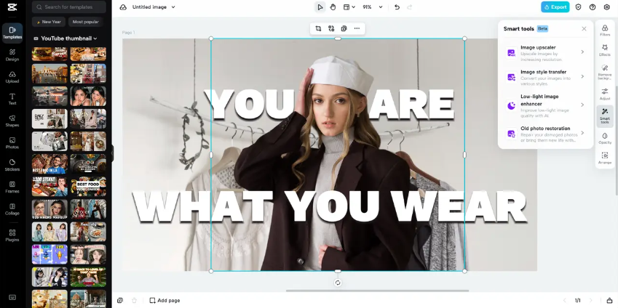Screen dimensions: 618x308
Task: Open the Stickers panel icon
Action: 12,165
